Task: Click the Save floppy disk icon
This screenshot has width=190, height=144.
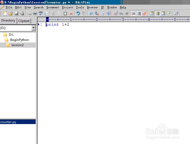Action: (x=16, y=13)
